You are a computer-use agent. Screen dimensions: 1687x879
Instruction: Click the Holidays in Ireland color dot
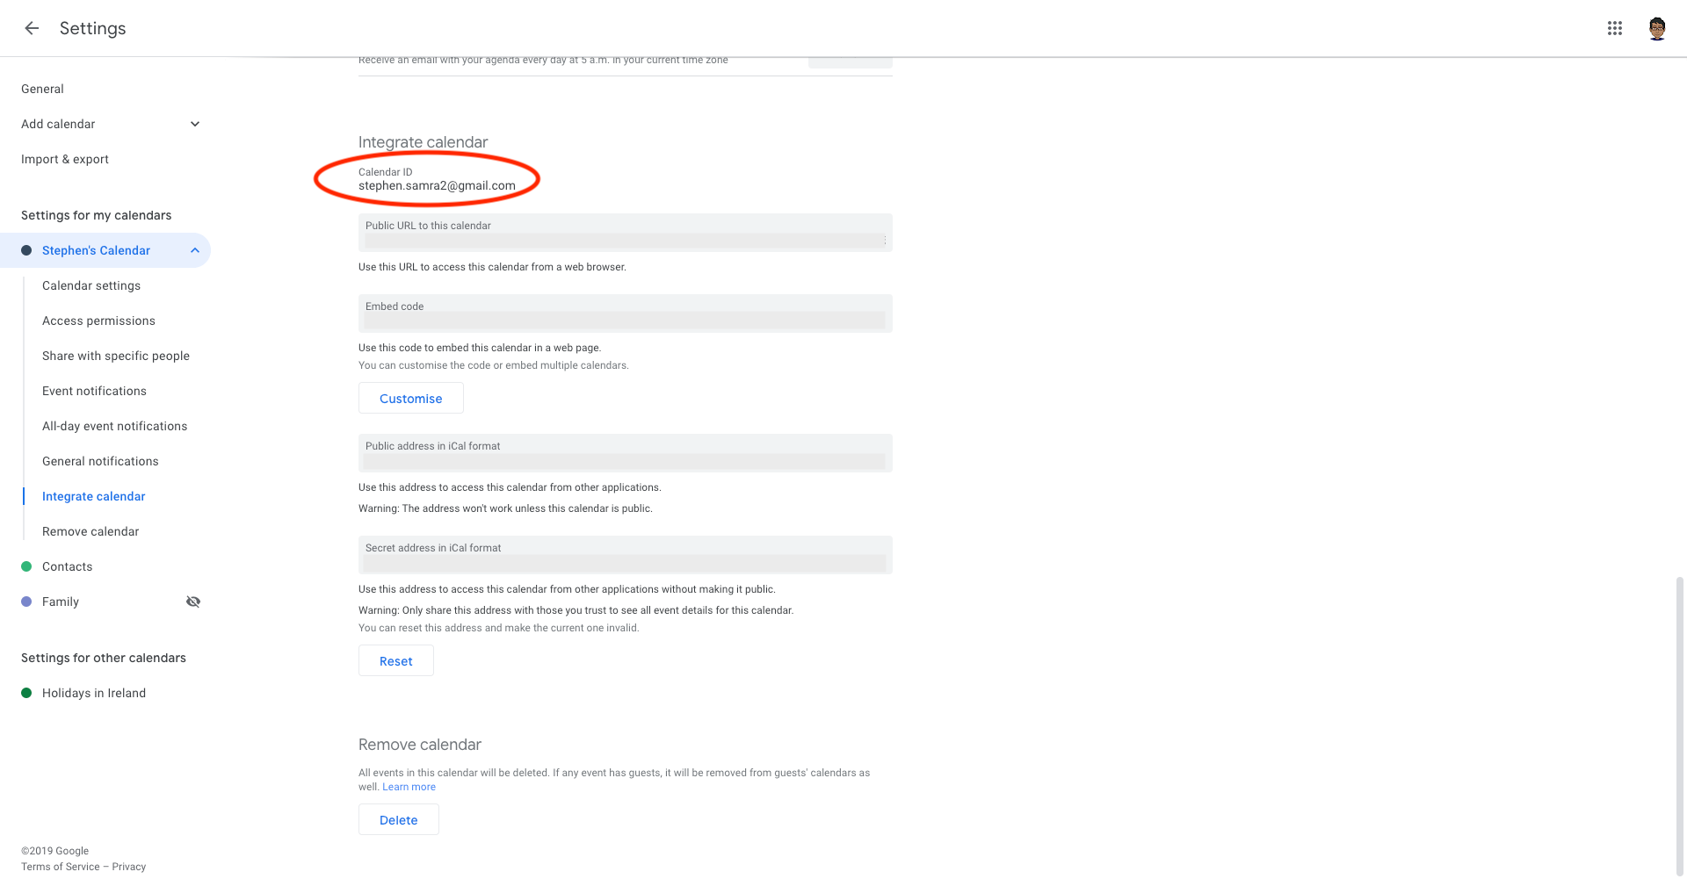pyautogui.click(x=26, y=693)
